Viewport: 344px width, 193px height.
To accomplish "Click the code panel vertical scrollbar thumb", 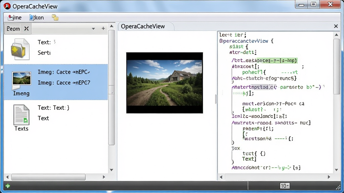I will [x=336, y=67].
